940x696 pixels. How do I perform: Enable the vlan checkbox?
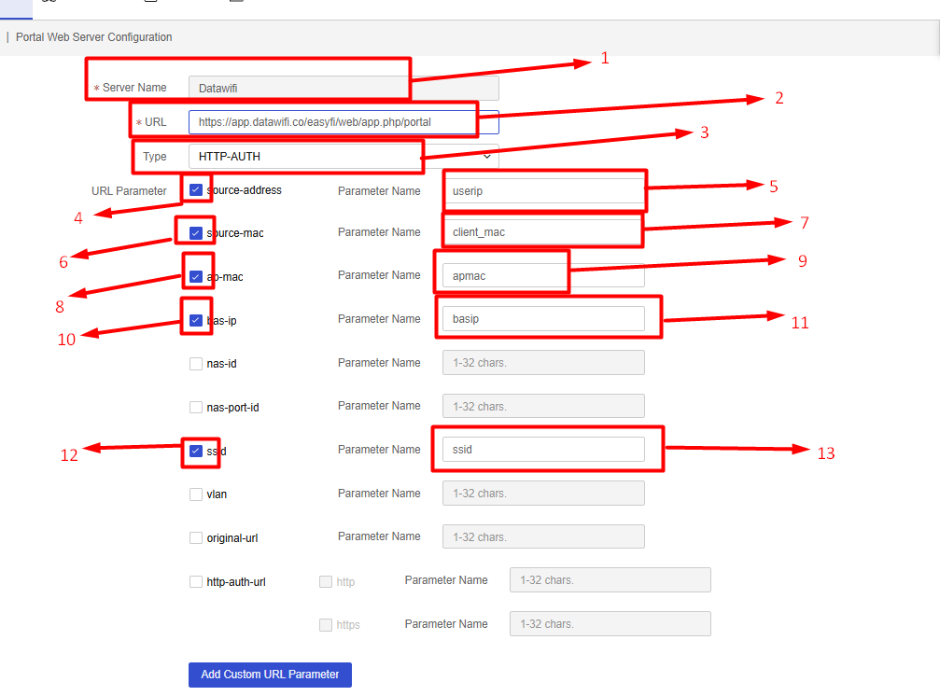tap(195, 494)
